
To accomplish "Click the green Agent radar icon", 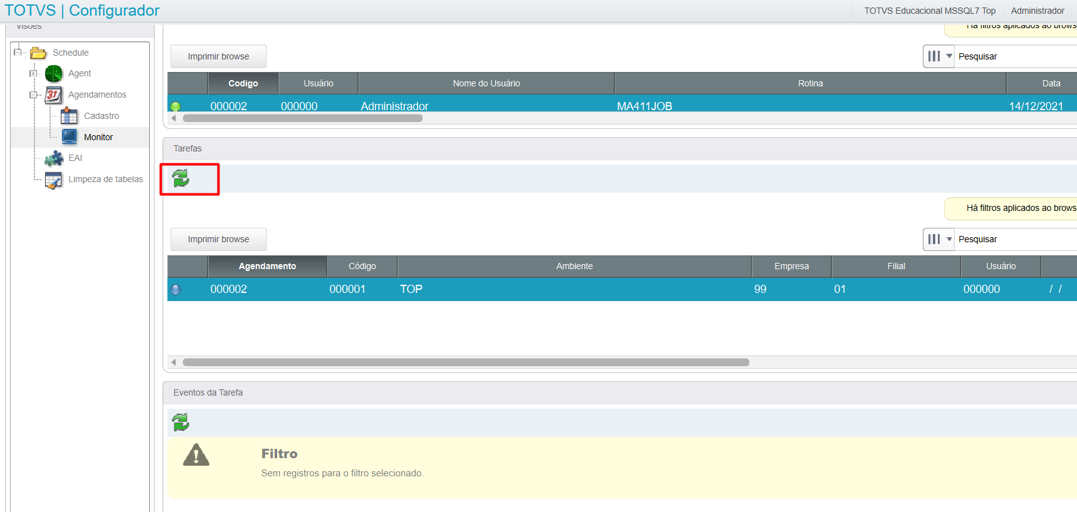I will coord(54,74).
